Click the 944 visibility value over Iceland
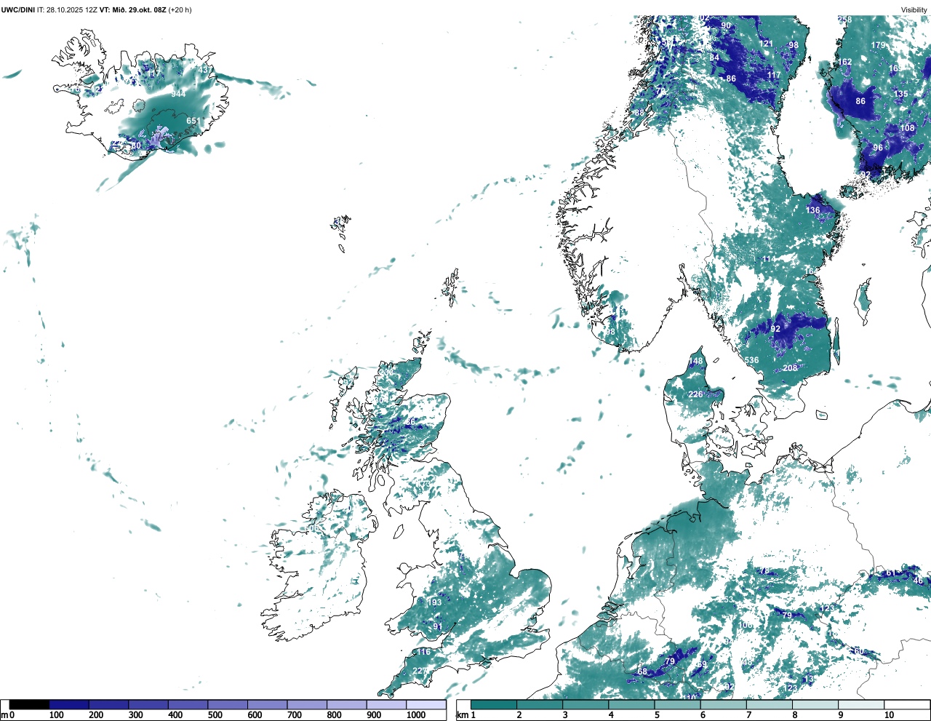This screenshot has width=931, height=721. (x=178, y=94)
